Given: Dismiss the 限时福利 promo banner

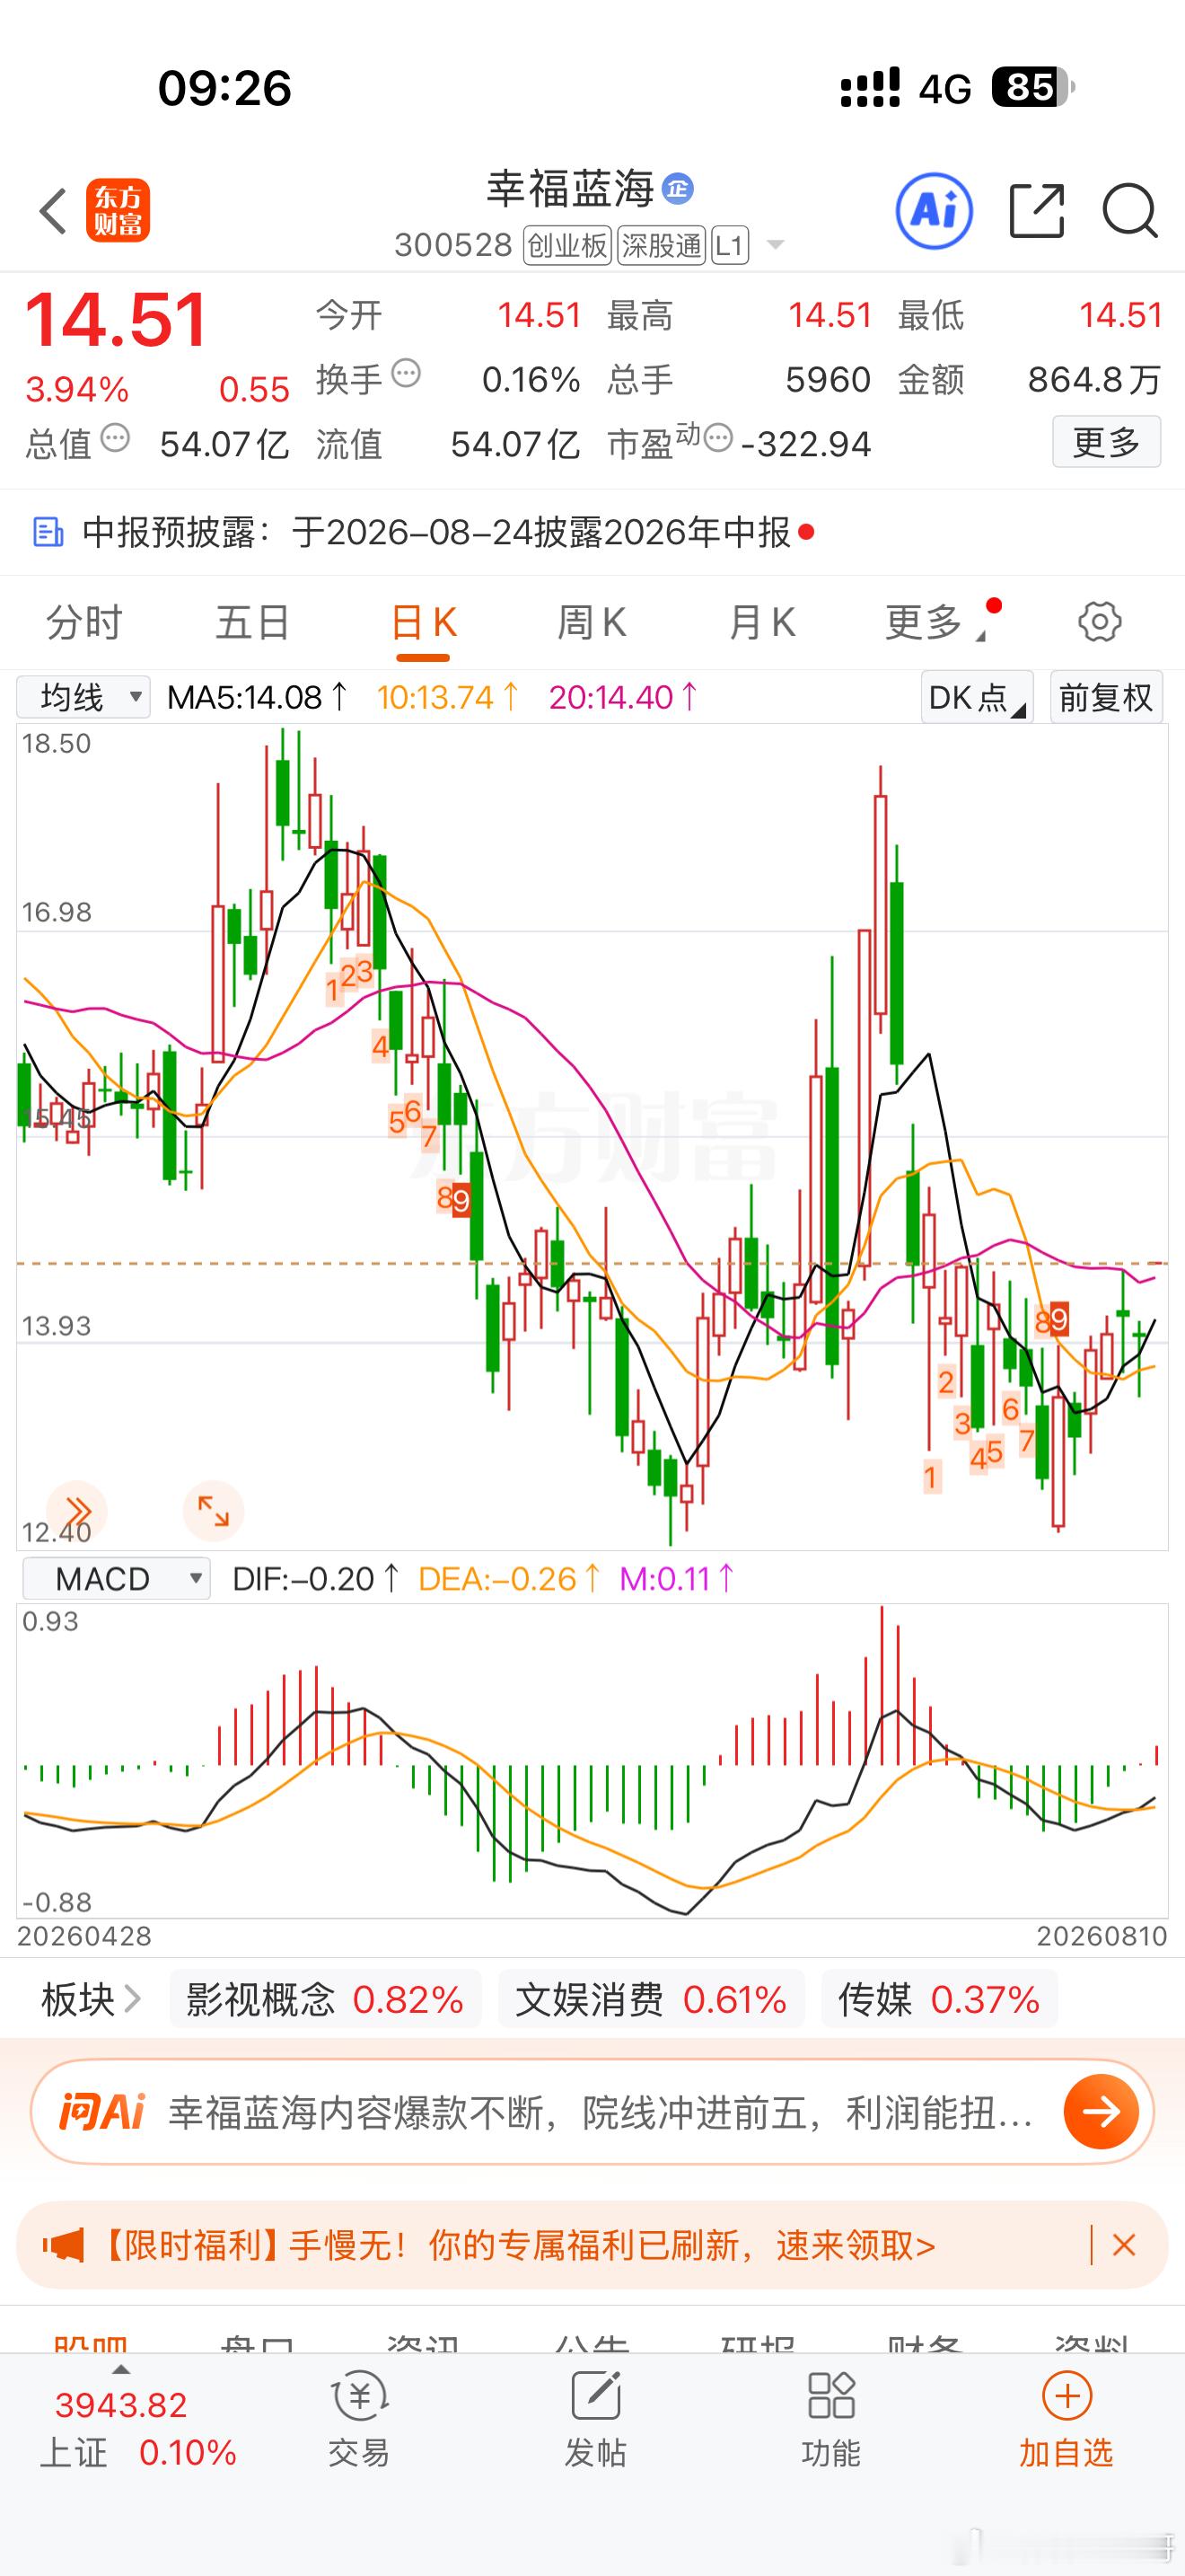Looking at the screenshot, I should click(x=1124, y=2246).
